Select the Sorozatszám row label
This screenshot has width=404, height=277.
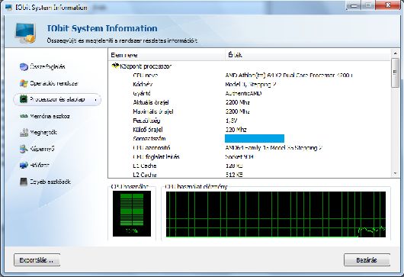click(149, 139)
